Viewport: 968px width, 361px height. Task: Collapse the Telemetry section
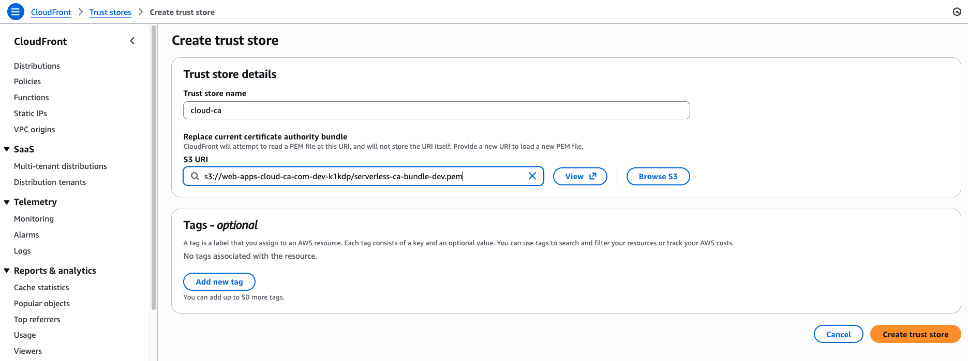7,202
